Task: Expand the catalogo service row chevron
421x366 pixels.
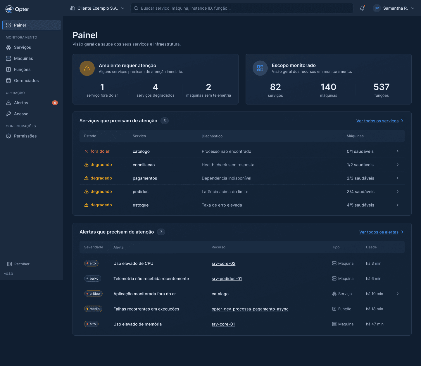Action: pos(398,151)
